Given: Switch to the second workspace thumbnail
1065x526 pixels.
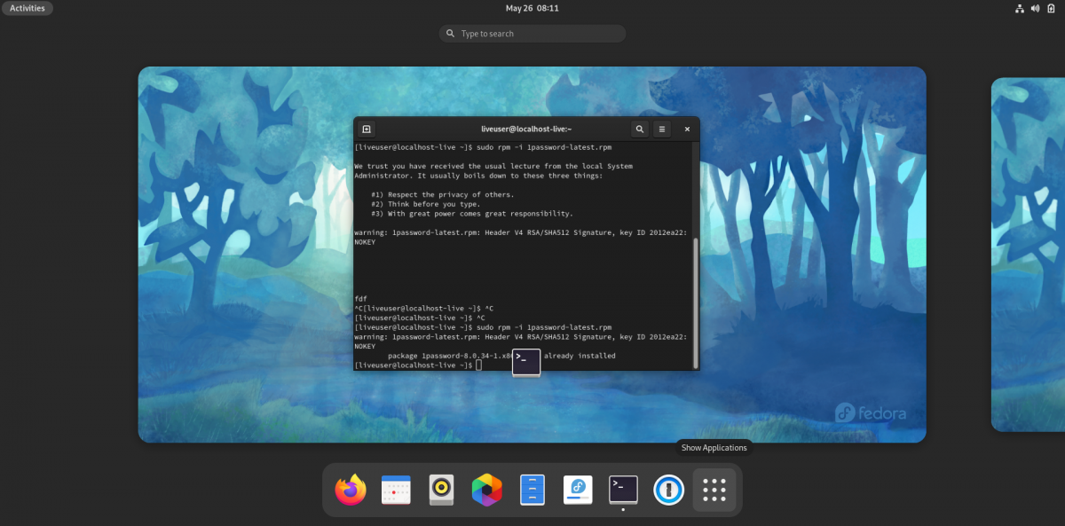Looking at the screenshot, I should (1028, 255).
